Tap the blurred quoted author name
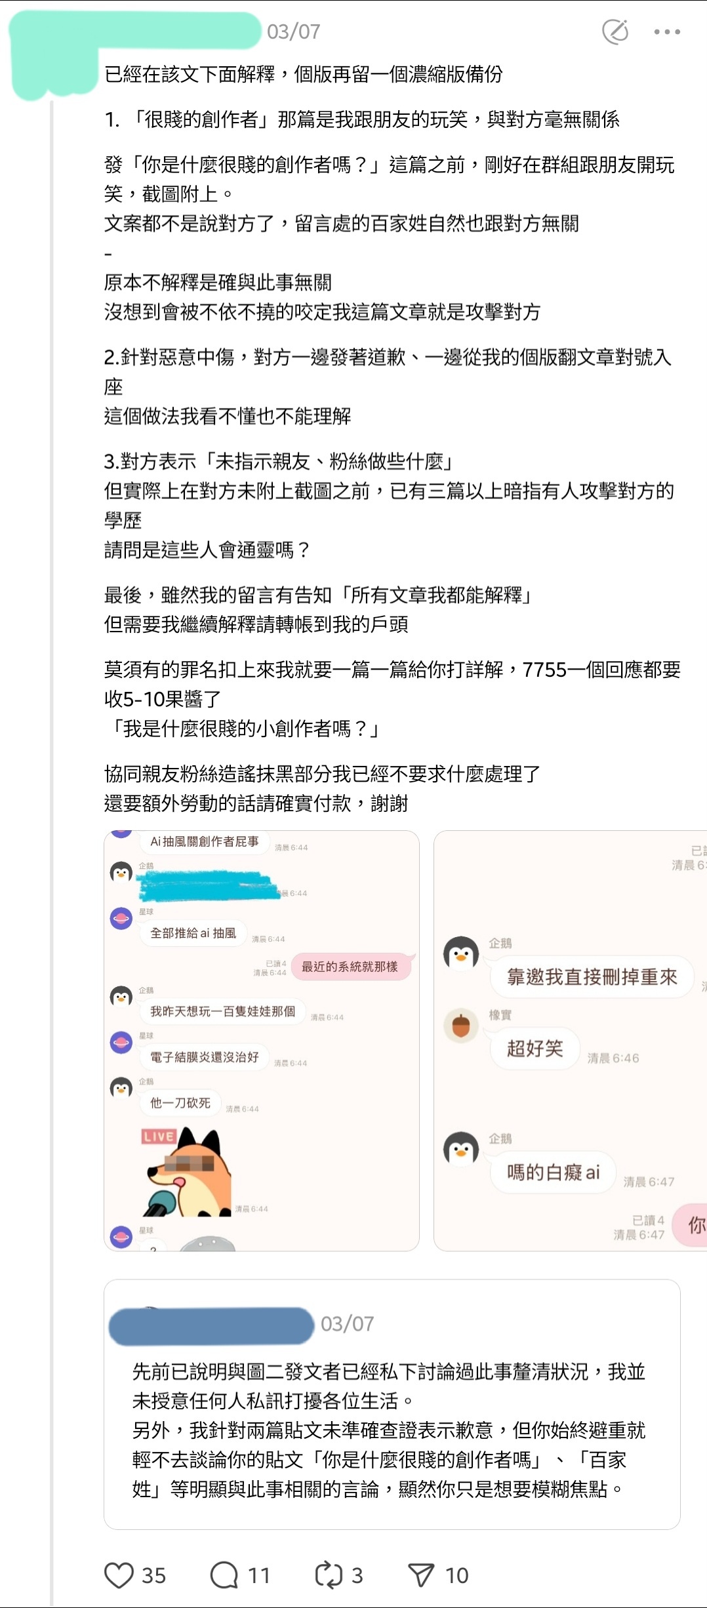This screenshot has width=707, height=1608. pos(211,1325)
